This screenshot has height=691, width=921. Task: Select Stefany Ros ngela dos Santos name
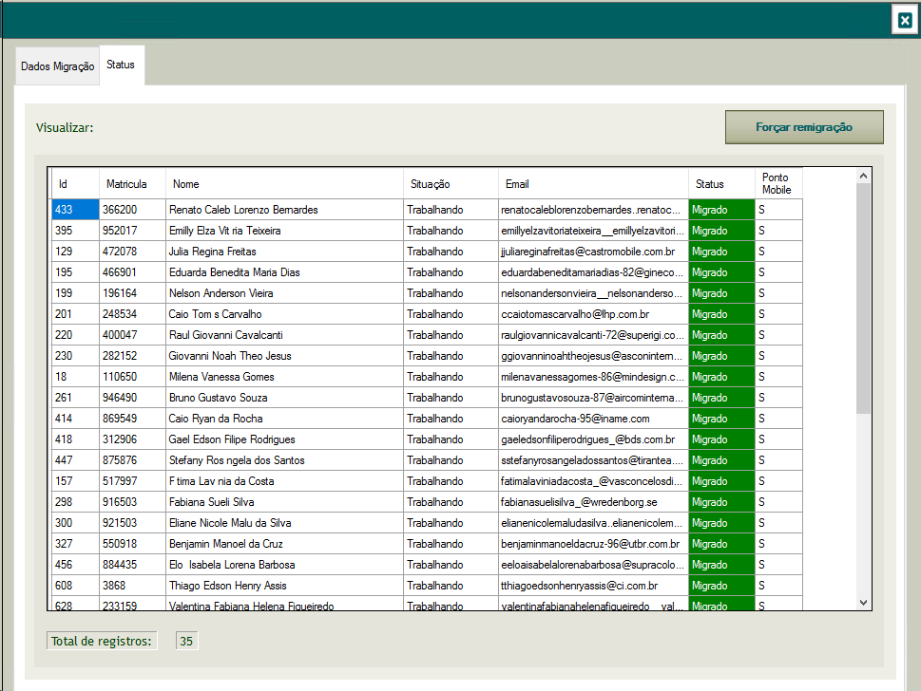tap(284, 460)
